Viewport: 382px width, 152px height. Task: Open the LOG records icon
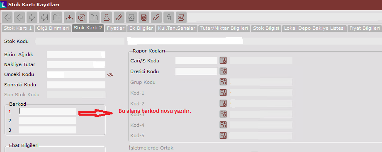(131, 17)
